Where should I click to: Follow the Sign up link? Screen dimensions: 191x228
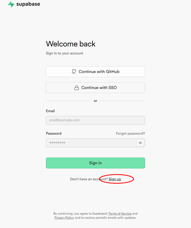pyautogui.click(x=115, y=179)
